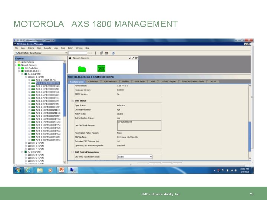Click the maximize panel icon in Network Elements header
The image size is (267, 200).
pyautogui.click(x=136, y=58)
